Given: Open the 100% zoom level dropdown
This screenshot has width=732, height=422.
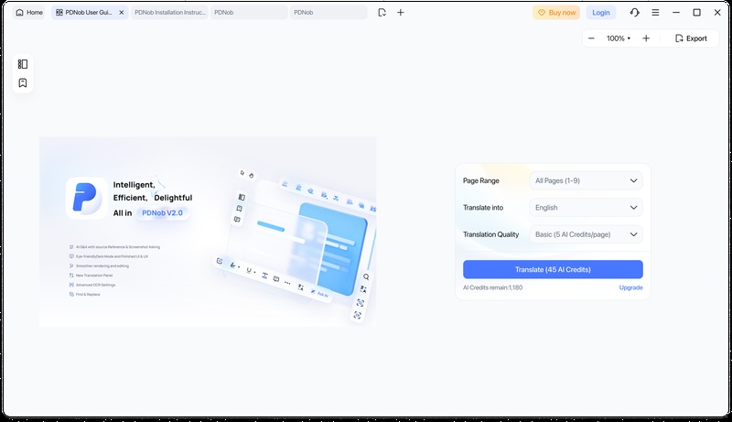Looking at the screenshot, I should pyautogui.click(x=619, y=38).
